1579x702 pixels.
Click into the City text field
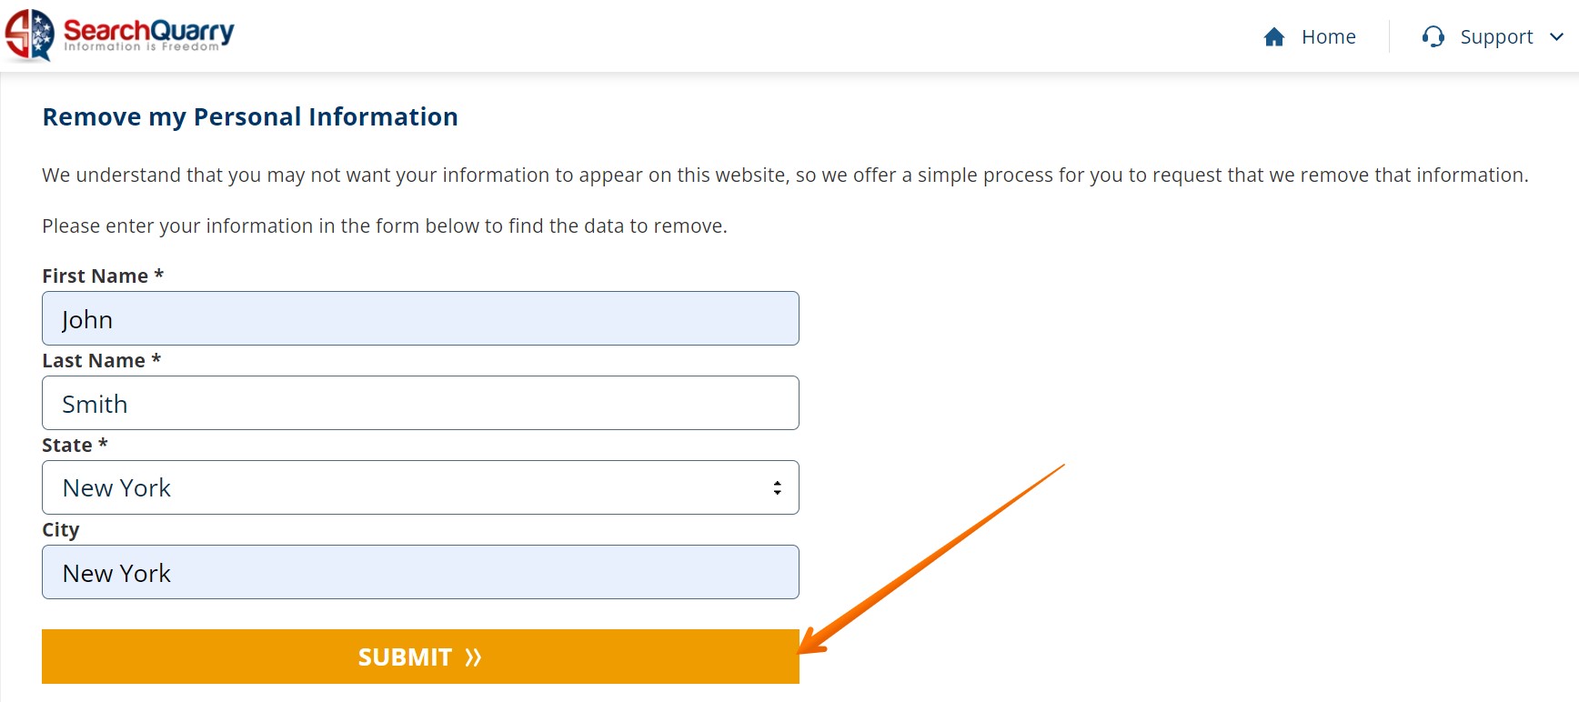420,573
